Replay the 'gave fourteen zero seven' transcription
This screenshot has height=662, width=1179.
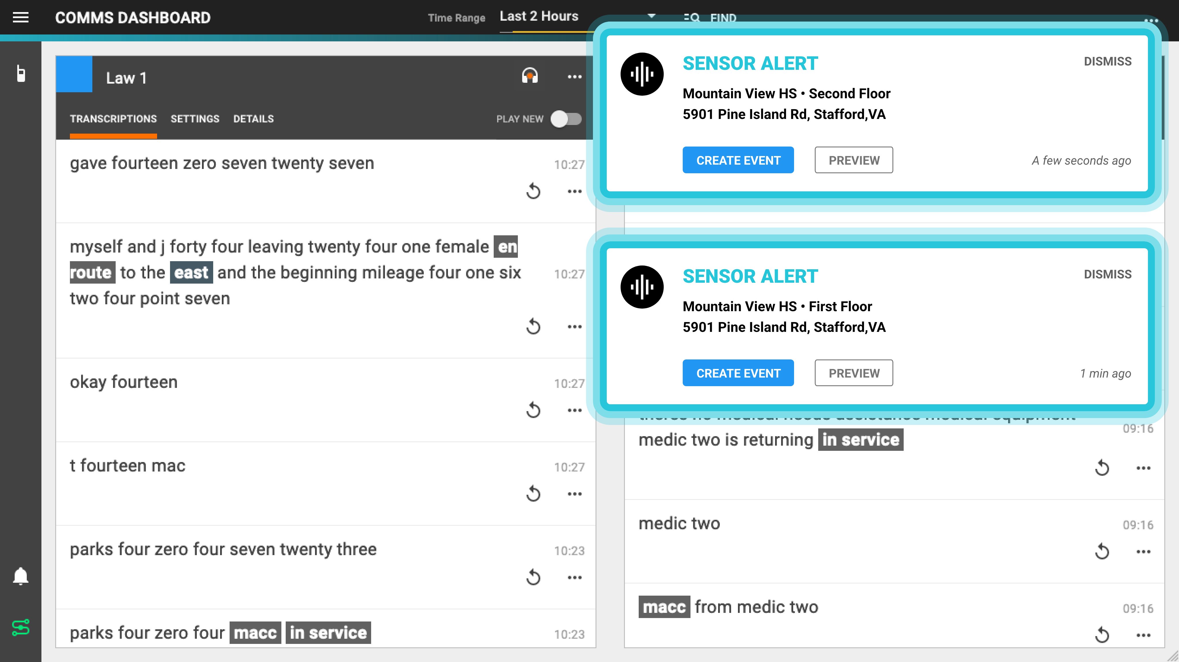533,191
